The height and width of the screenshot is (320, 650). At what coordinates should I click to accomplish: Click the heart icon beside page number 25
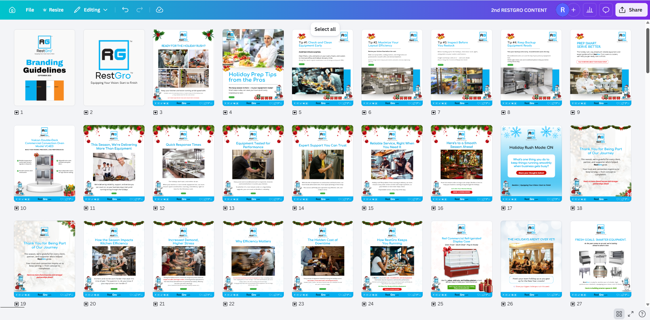pos(434,304)
